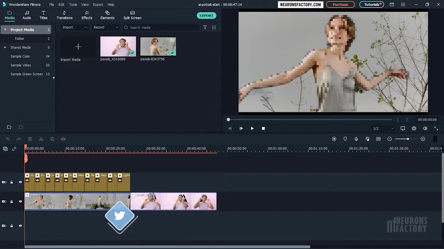Switch media library grid view icon
Viewport: 444px width, 249px height.
pyautogui.click(x=214, y=27)
